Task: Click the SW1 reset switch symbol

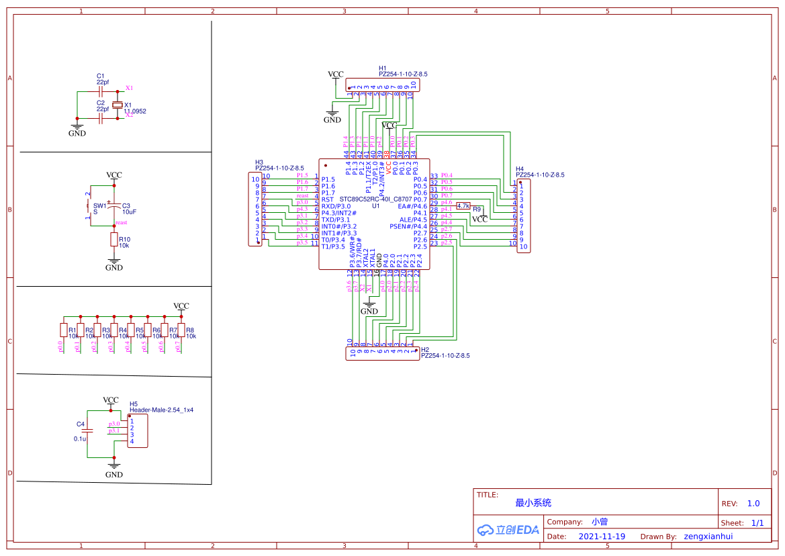Action: 89,205
